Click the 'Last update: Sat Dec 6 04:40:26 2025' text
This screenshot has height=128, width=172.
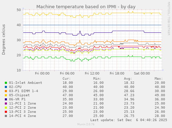point(129,120)
